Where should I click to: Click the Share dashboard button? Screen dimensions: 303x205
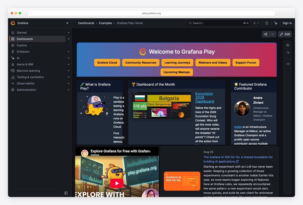(x=266, y=34)
